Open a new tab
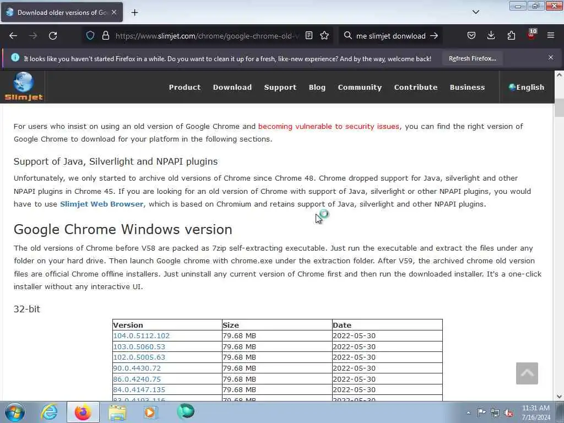 coord(134,13)
